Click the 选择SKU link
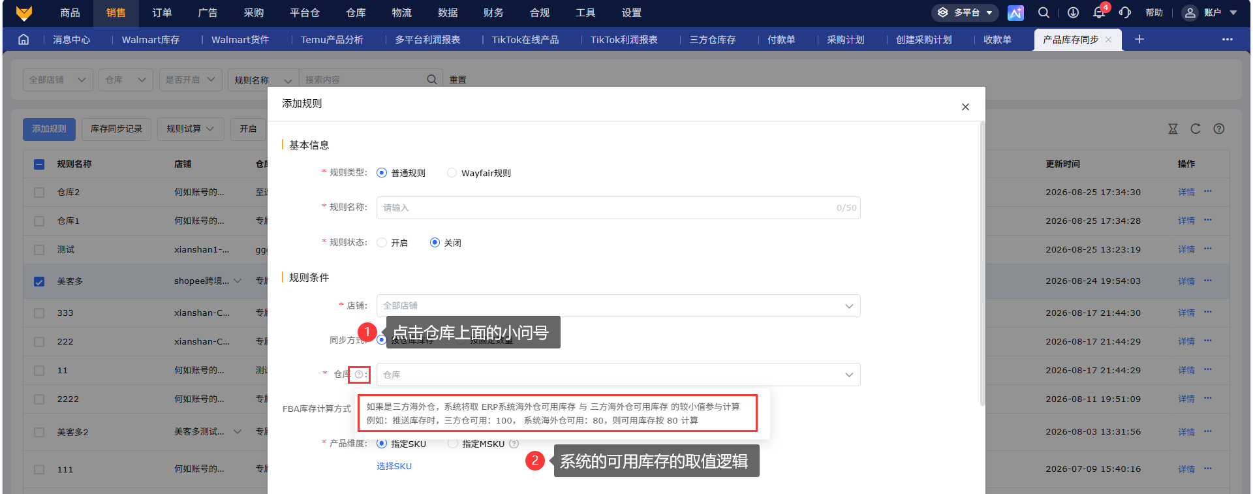Viewport: 1253px width, 494px height. [x=394, y=466]
